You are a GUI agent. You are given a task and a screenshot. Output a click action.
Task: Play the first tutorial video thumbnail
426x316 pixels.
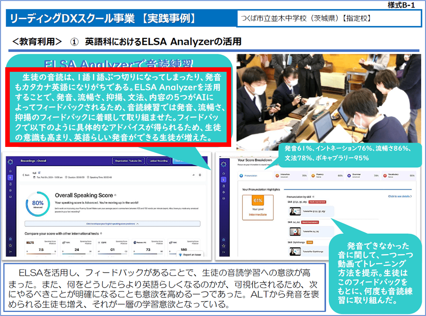click(295, 211)
